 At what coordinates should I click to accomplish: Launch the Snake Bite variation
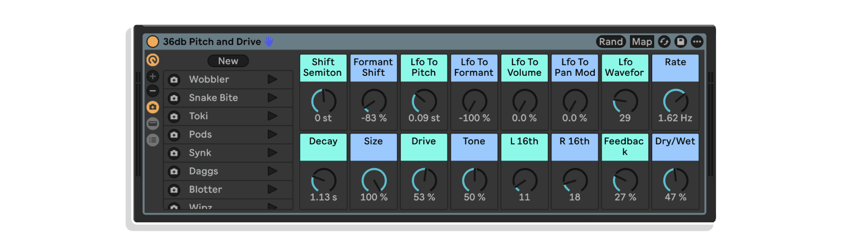coord(272,98)
